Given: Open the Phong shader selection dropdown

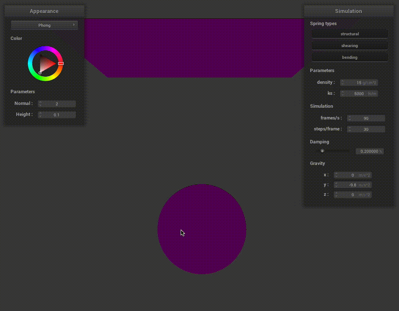Looking at the screenshot, I should click(44, 25).
